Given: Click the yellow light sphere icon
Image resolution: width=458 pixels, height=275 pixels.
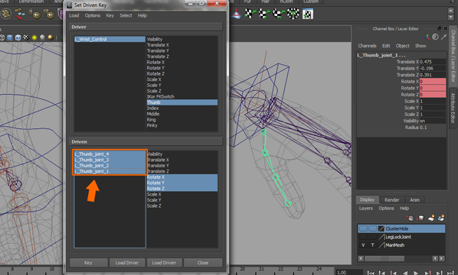Looking at the screenshot, I should tap(34, 37).
